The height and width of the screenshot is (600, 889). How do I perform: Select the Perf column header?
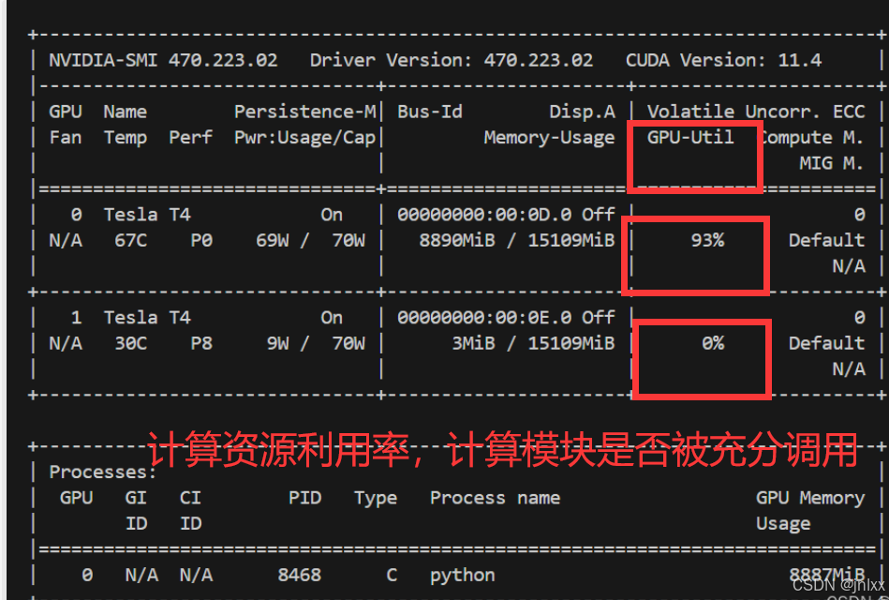(x=190, y=138)
